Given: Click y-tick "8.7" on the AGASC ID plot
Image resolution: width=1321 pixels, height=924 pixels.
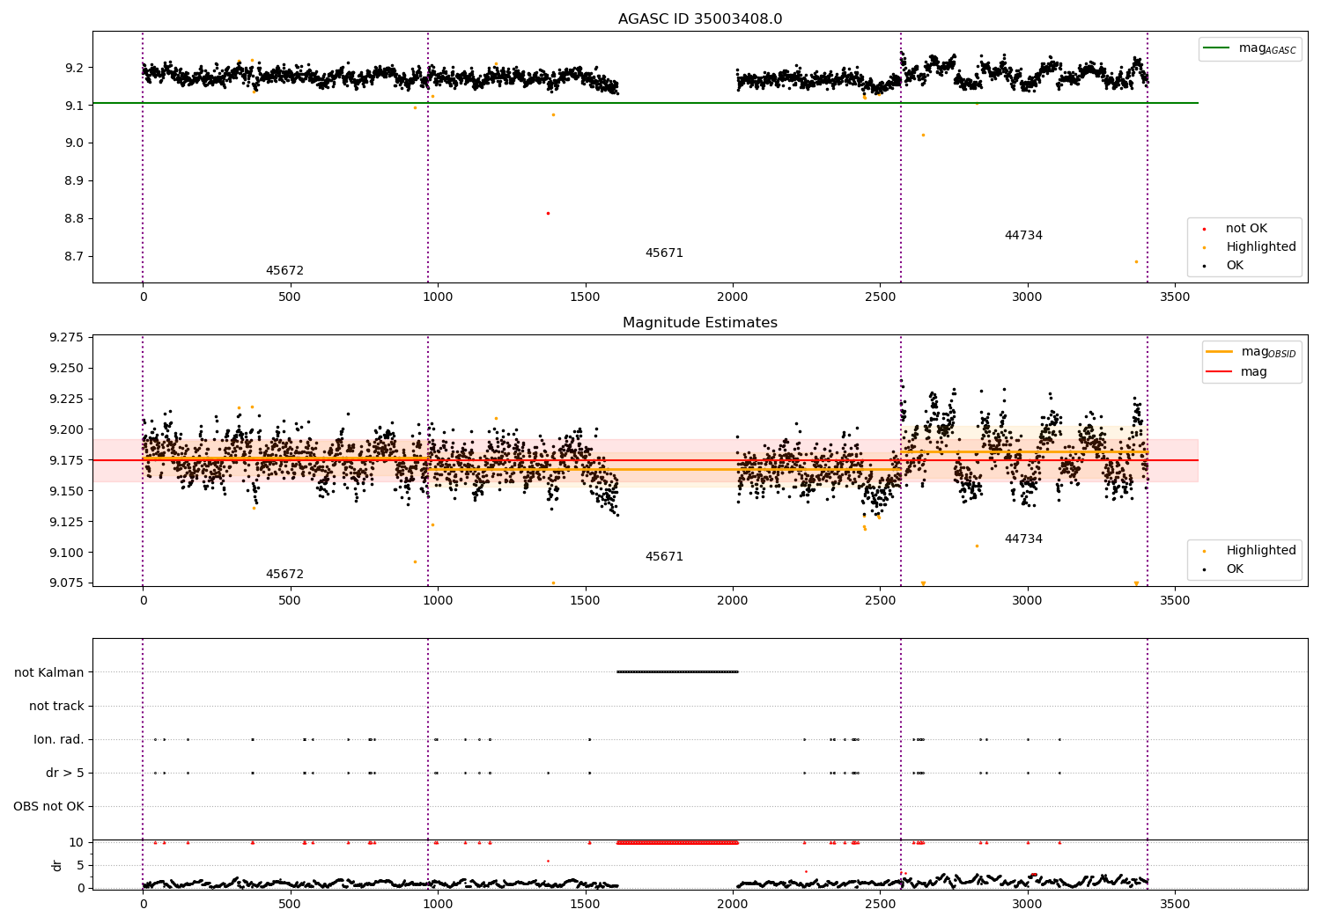Looking at the screenshot, I should tap(74, 257).
